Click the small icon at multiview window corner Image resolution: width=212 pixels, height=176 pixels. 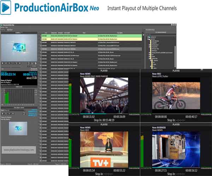202,70
